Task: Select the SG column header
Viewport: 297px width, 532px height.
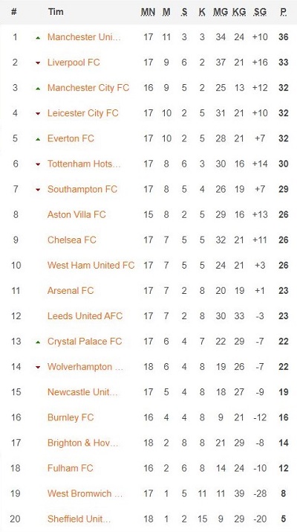Action: 260,12
